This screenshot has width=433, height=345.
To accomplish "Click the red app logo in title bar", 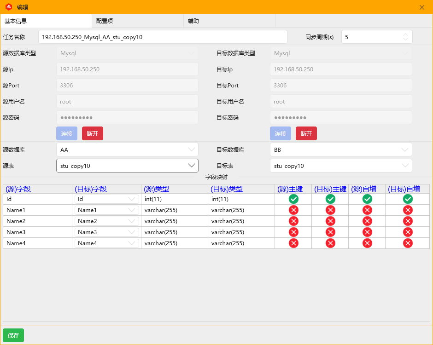I will 9,7.
